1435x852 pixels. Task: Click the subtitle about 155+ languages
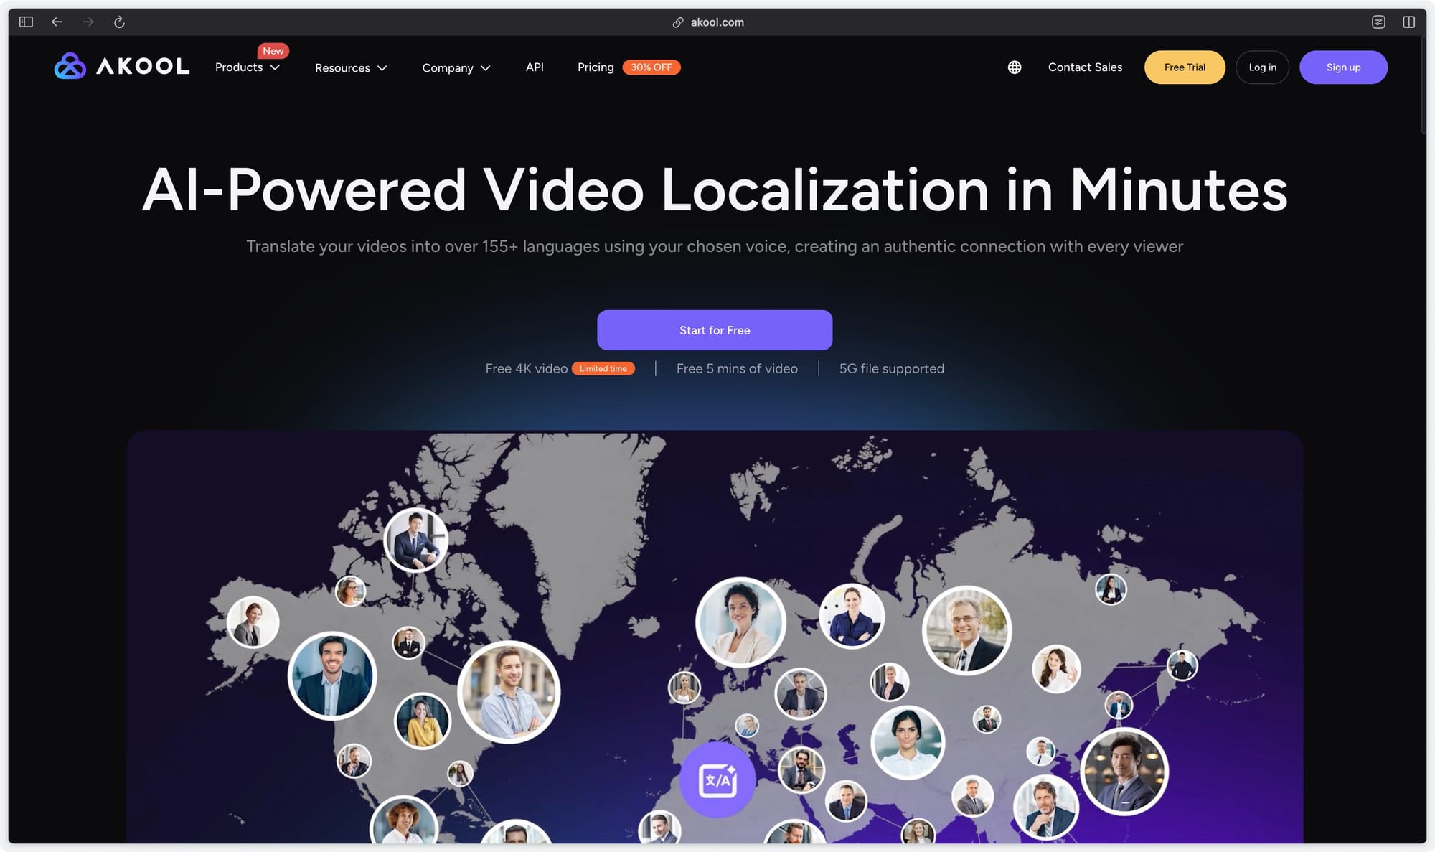(x=715, y=246)
